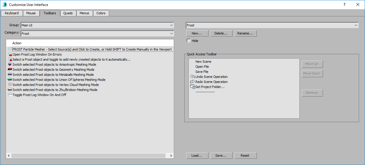Click the Set Project Folder icon

click(x=192, y=87)
